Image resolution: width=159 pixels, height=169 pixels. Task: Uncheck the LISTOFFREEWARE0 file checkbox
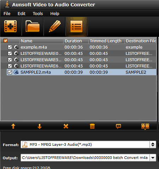point(10,53)
